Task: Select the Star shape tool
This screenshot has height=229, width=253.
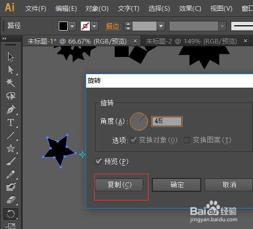Action: pyautogui.click(x=11, y=148)
